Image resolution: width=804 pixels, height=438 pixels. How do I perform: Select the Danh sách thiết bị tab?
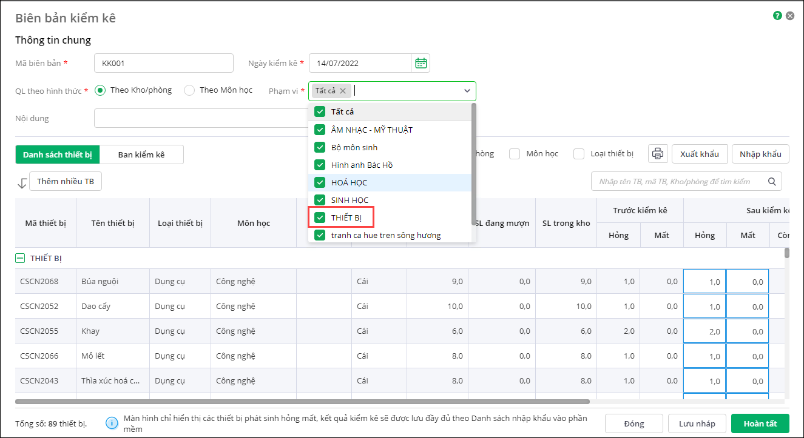click(x=58, y=154)
